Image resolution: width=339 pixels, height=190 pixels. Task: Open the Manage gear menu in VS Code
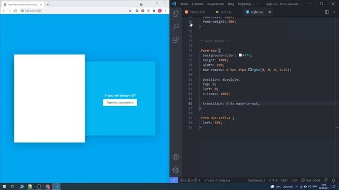point(175,170)
